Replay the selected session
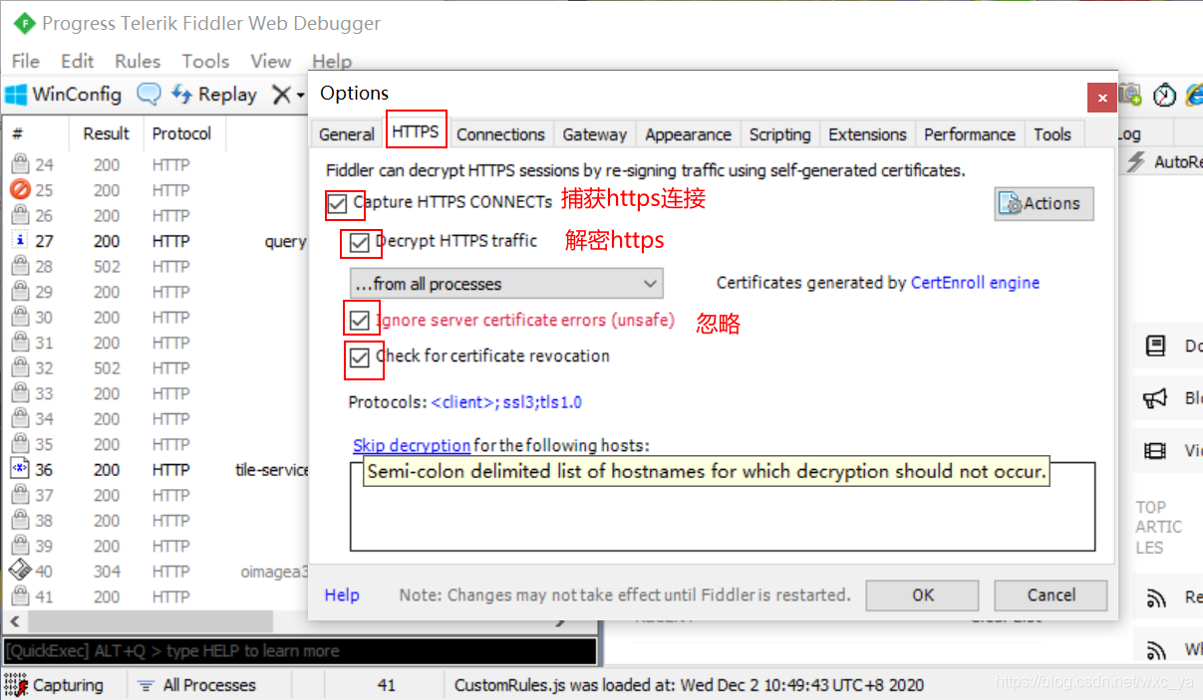The width and height of the screenshot is (1203, 700). [x=215, y=95]
